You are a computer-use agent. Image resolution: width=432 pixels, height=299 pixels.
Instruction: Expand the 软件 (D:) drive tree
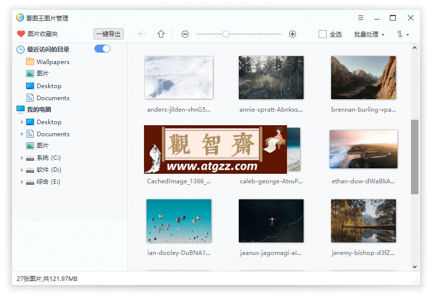[x=22, y=170]
